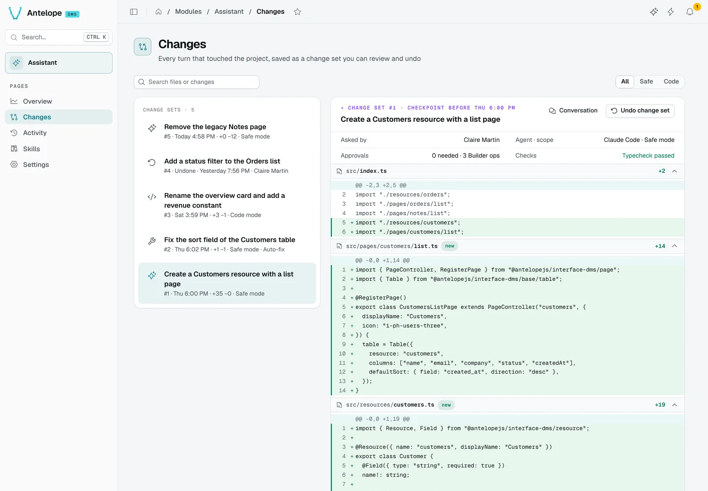Select change set Remove the legacy Notes page

tap(227, 132)
